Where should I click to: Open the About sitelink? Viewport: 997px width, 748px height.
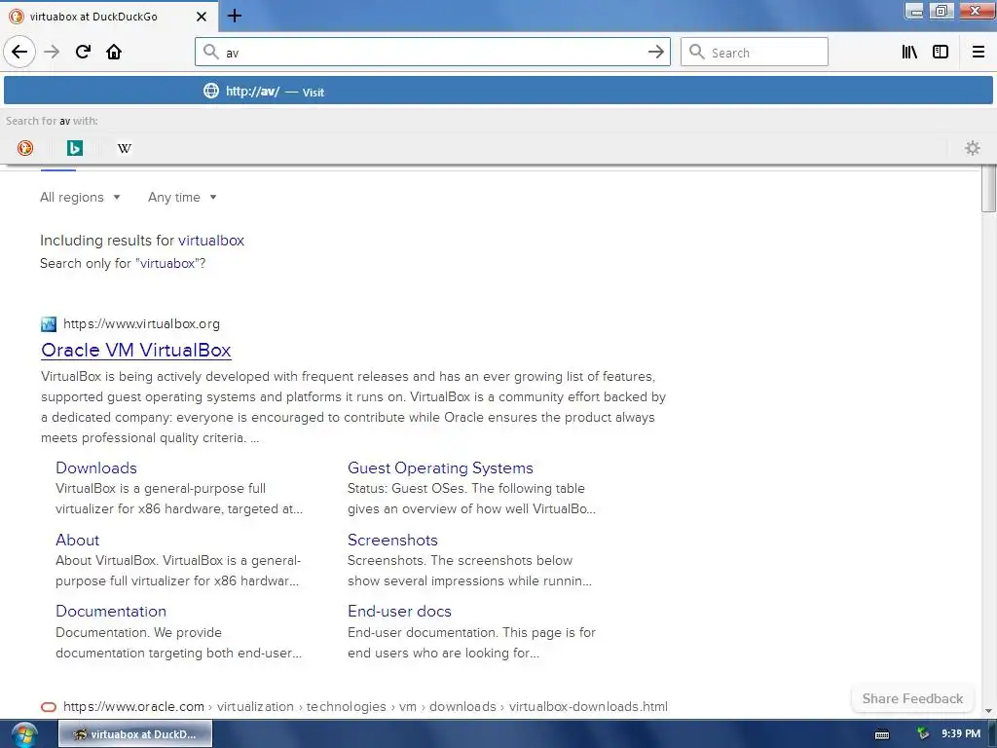pos(78,540)
